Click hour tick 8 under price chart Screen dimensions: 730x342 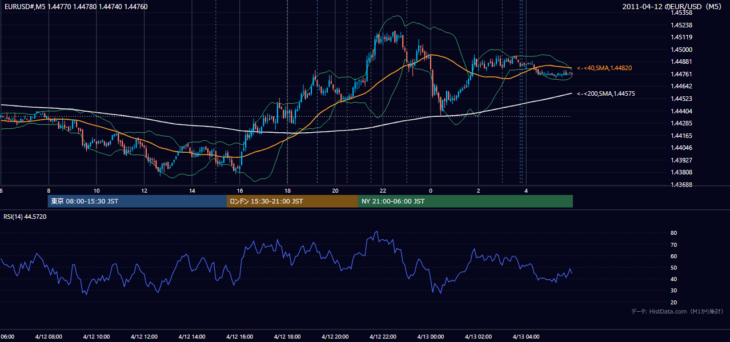point(49,190)
